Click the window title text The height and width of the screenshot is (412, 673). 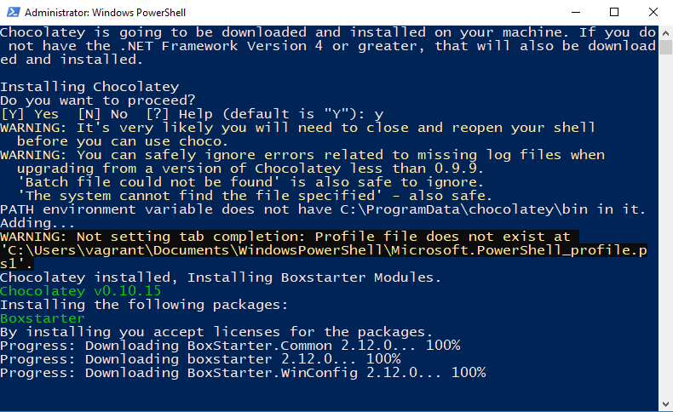105,13
